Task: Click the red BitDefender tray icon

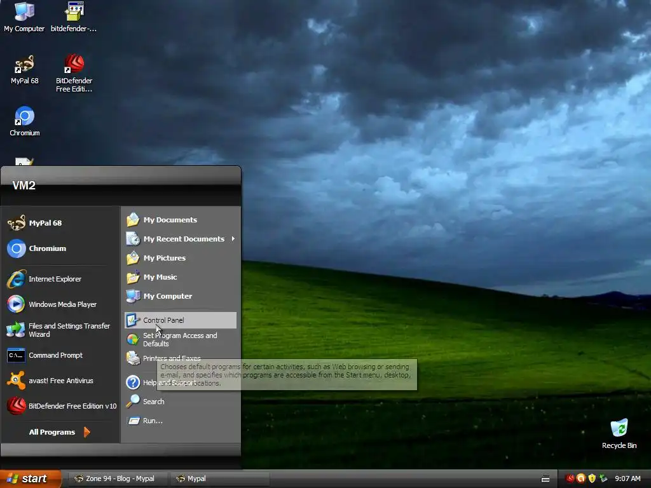Action: point(570,478)
